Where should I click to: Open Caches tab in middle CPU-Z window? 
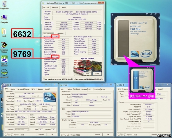69,89
